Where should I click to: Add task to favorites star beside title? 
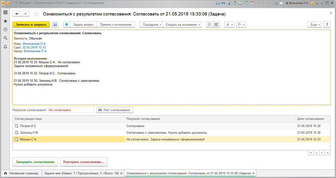point(37,14)
